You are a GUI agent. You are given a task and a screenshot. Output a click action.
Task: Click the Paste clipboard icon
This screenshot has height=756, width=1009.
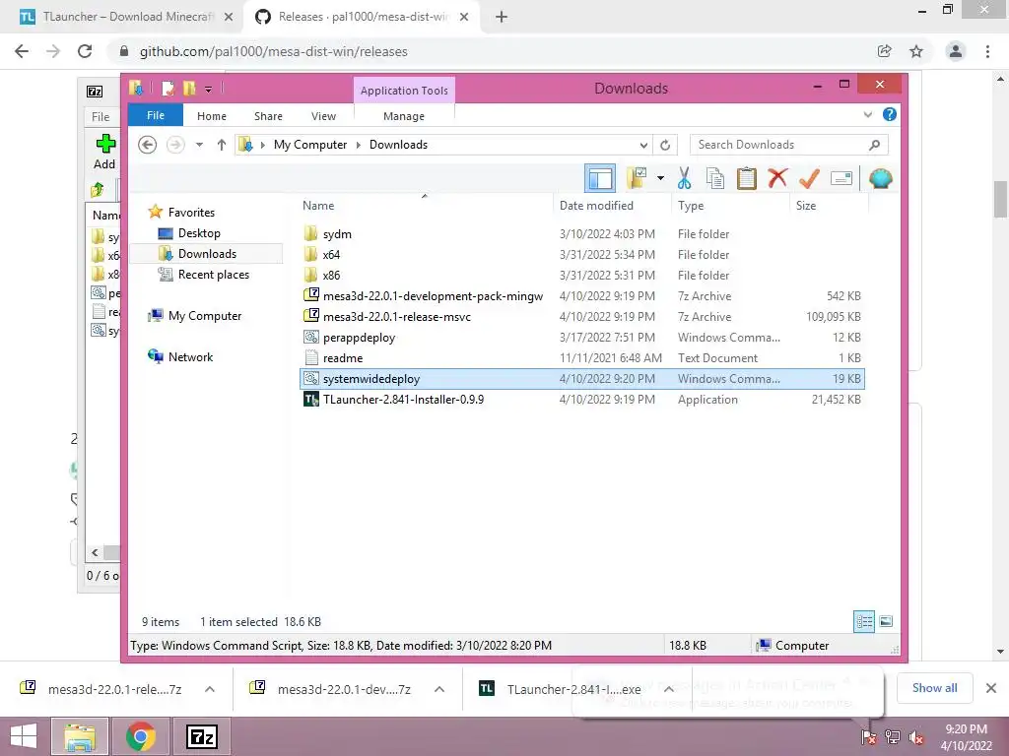click(747, 178)
